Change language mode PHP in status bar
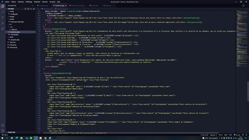 click(230, 135)
